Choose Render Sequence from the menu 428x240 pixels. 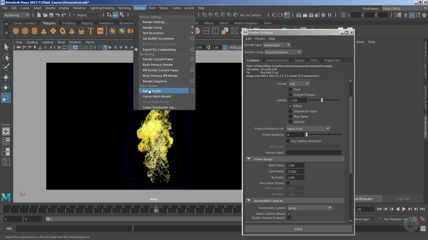pyautogui.click(x=155, y=81)
